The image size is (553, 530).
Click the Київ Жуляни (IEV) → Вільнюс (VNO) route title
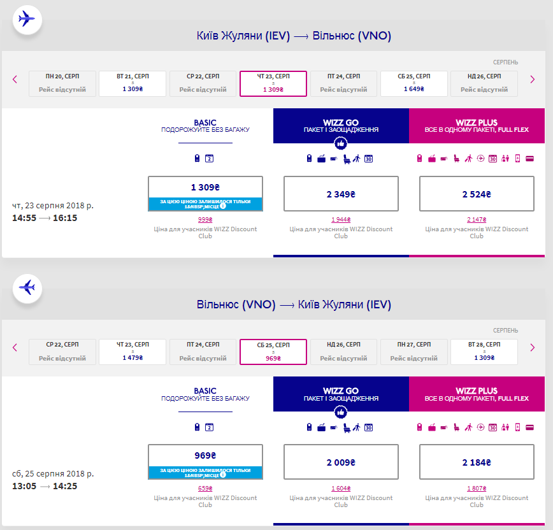(294, 36)
